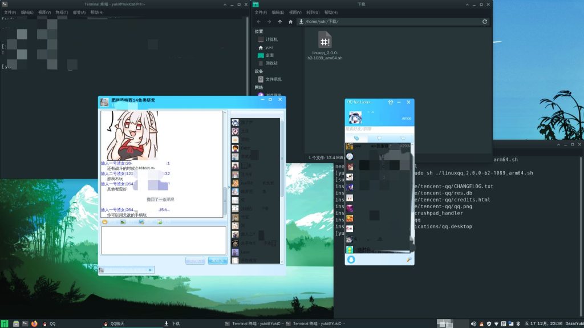Open the emoji picker in QQ chat
This screenshot has width=584, height=328.
(105, 222)
